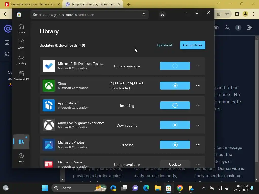Close the Generate a Random Name tab
Image resolution: width=259 pixels, height=194 pixels.
tap(58, 4)
